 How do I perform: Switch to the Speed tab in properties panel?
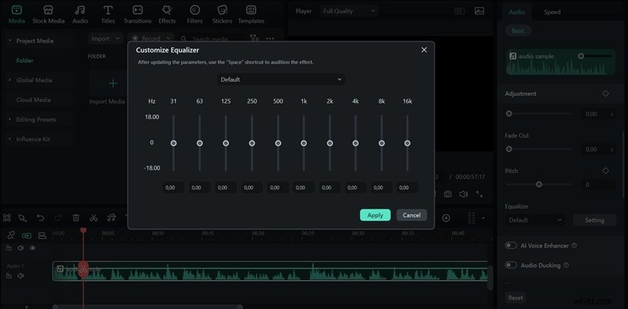552,12
